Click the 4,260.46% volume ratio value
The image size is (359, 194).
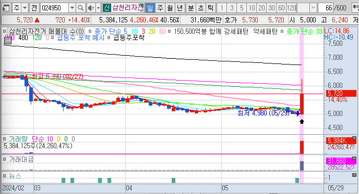[x=144, y=20]
